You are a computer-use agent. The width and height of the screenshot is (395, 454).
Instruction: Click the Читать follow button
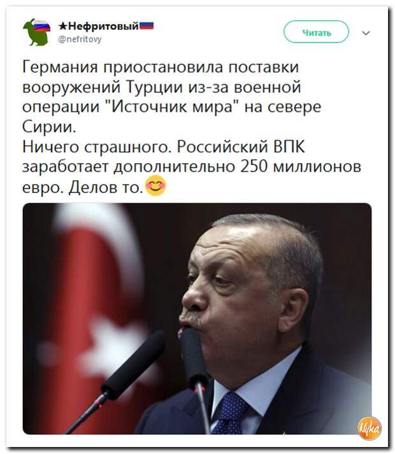tap(316, 32)
